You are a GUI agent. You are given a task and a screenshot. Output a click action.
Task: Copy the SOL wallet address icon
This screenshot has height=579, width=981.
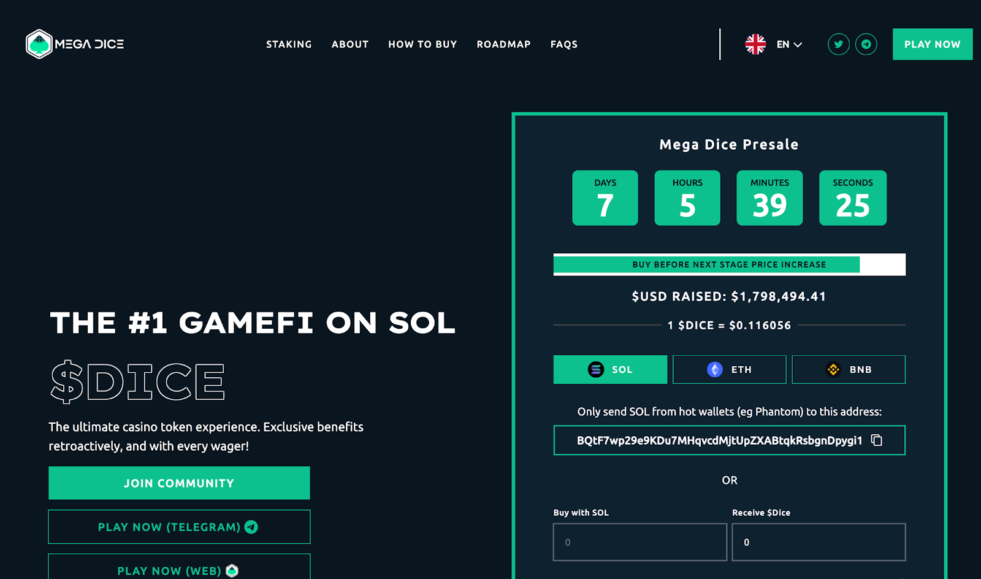point(877,440)
